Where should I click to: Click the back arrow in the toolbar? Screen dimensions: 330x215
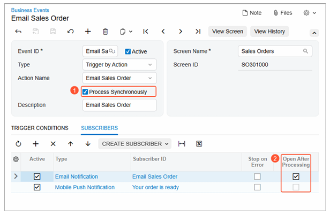coord(19,32)
